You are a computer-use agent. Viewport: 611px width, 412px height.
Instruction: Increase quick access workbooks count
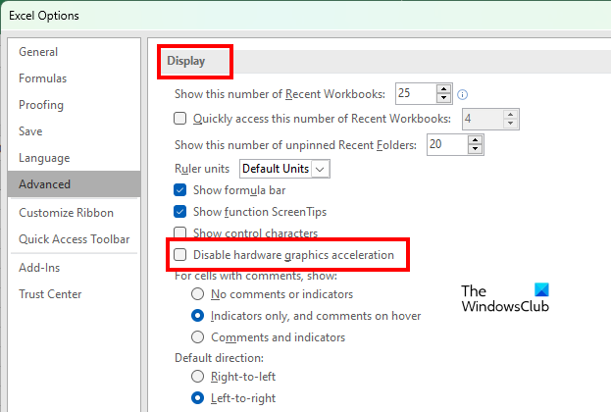coord(510,115)
